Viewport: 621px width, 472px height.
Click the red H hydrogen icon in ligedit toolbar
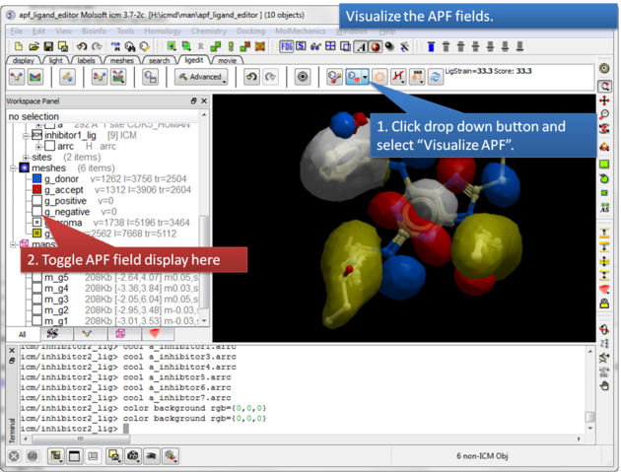coord(398,77)
